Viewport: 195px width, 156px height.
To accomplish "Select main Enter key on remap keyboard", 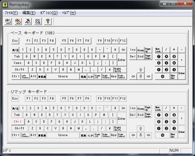I will 122,118.
